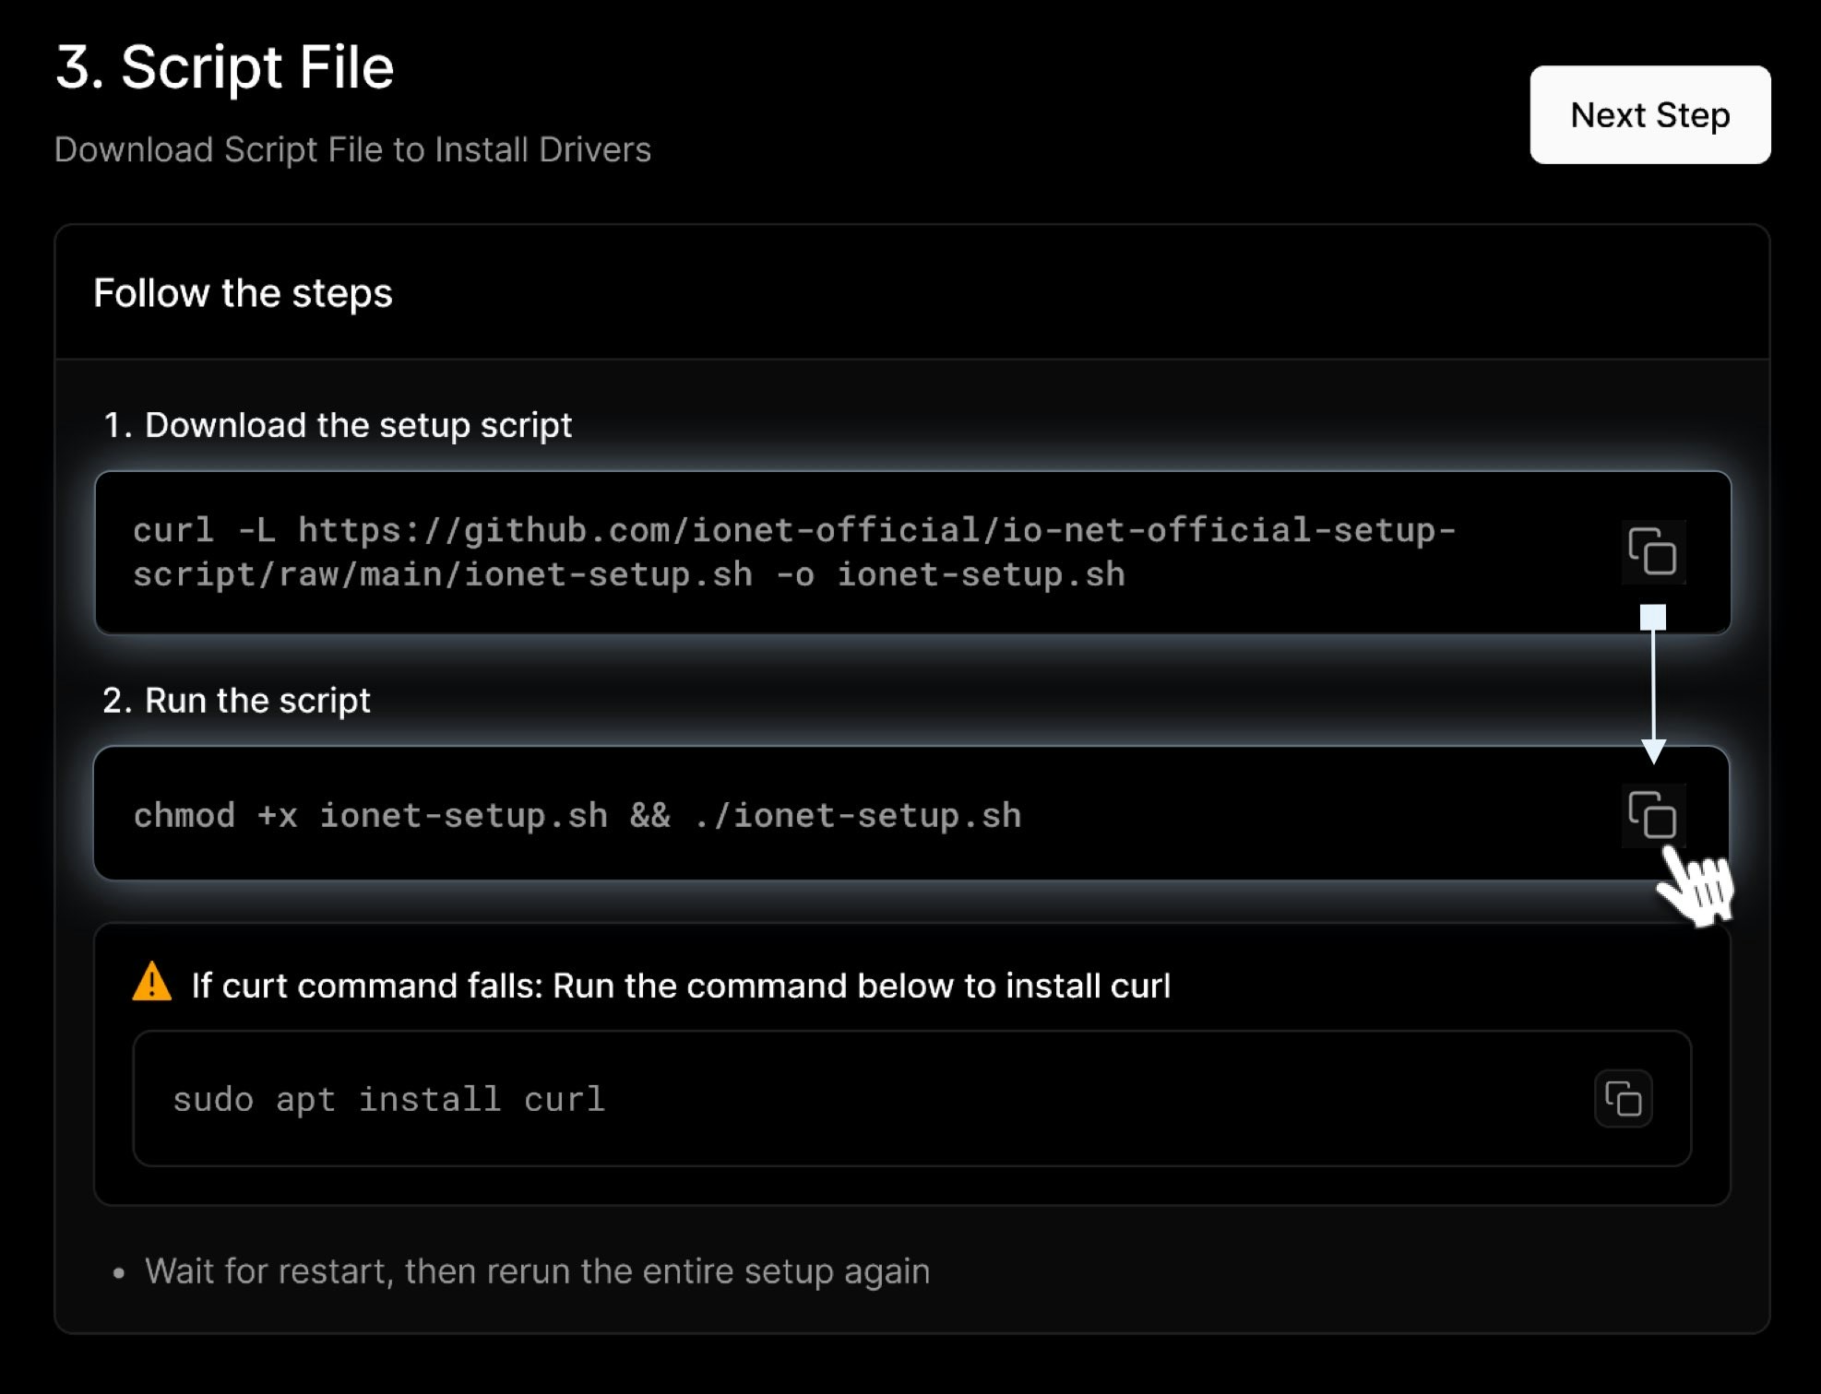Click the '-o ionet-setup.sh' portion of curl command
Screen dimensions: 1821x1394
pos(950,575)
